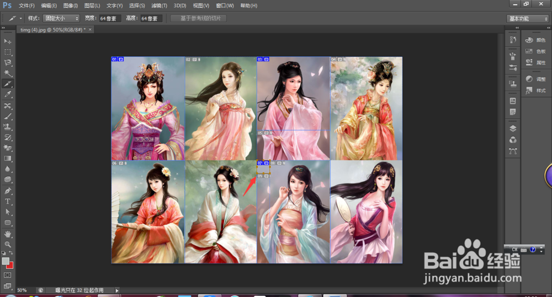Open the 滤镜 menu
This screenshot has height=297, width=552.
[x=159, y=6]
